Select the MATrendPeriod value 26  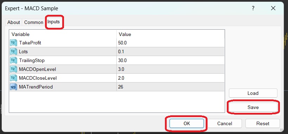(x=121, y=87)
